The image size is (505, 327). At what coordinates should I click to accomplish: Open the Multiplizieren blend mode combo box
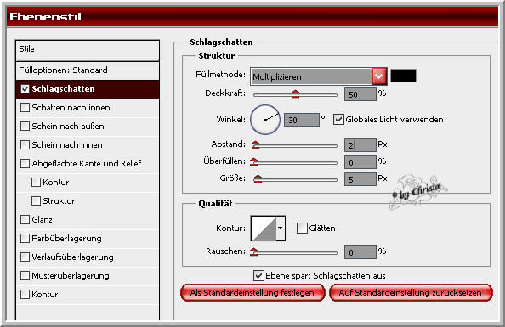(318, 76)
